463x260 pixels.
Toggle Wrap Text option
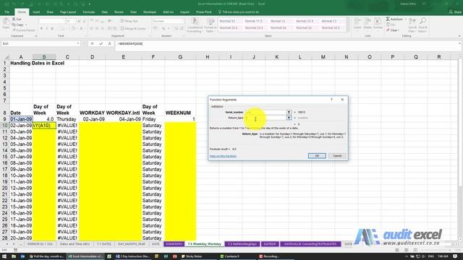(x=129, y=21)
